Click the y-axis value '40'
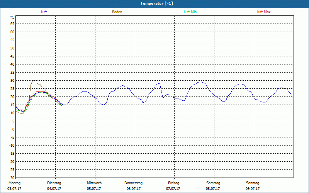The height and width of the screenshot is (193, 309). 12,64
